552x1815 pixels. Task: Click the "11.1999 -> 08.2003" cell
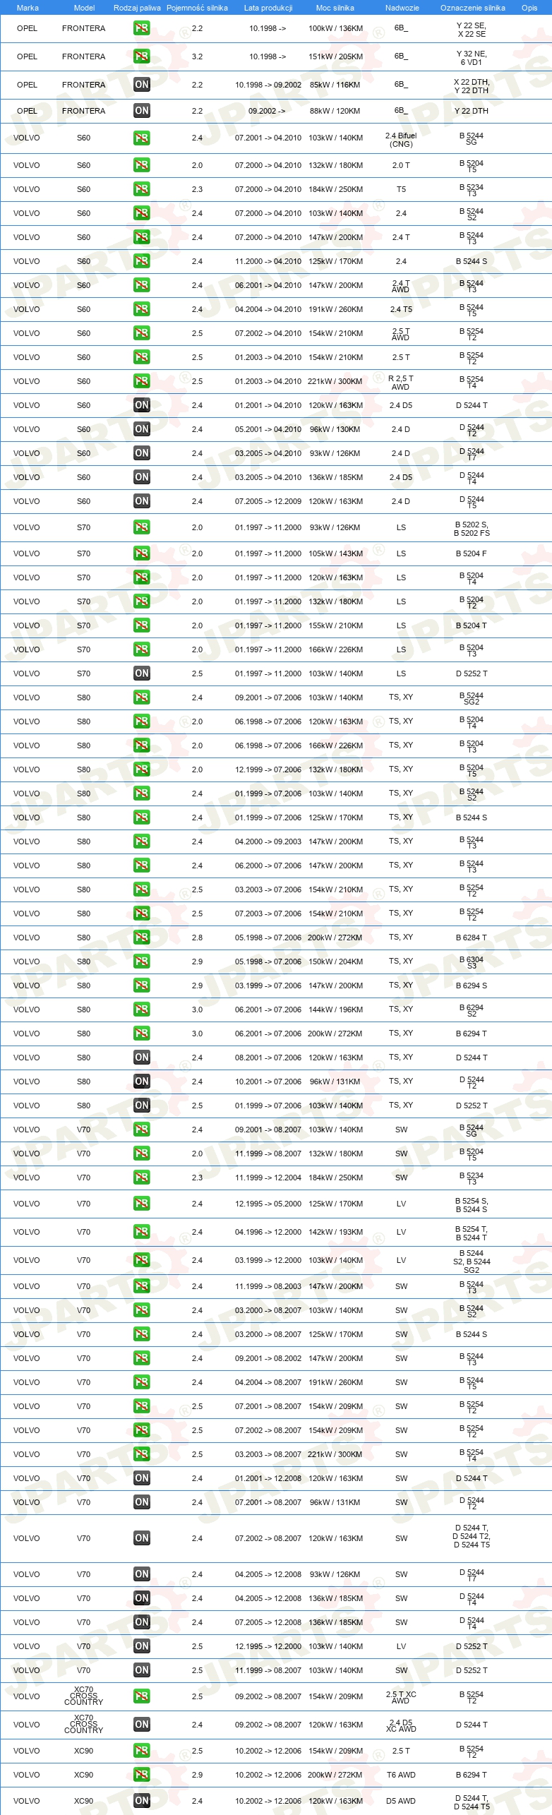(x=268, y=1286)
